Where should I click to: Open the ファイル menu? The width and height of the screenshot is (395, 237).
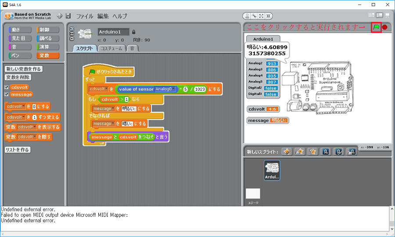(x=85, y=16)
